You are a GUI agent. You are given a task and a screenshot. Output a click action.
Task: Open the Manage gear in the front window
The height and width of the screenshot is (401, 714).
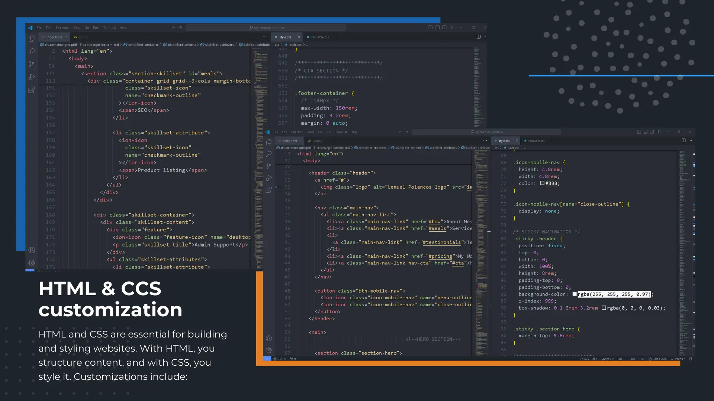click(269, 350)
